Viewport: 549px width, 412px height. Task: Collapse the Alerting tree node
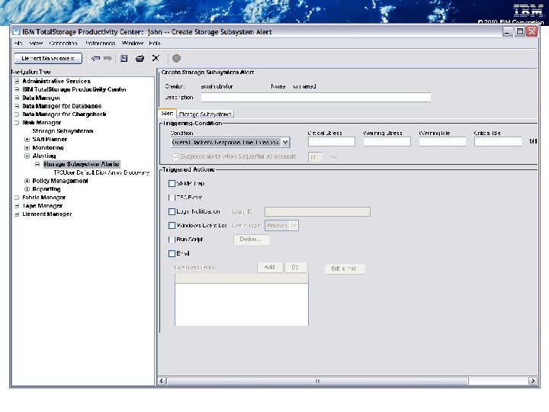pos(27,156)
